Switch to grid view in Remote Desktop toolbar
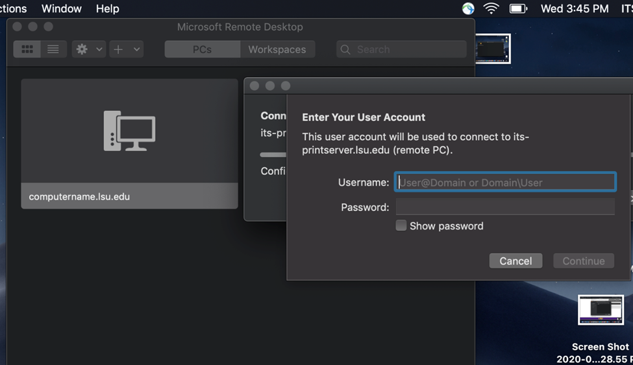The image size is (633, 365). click(27, 49)
